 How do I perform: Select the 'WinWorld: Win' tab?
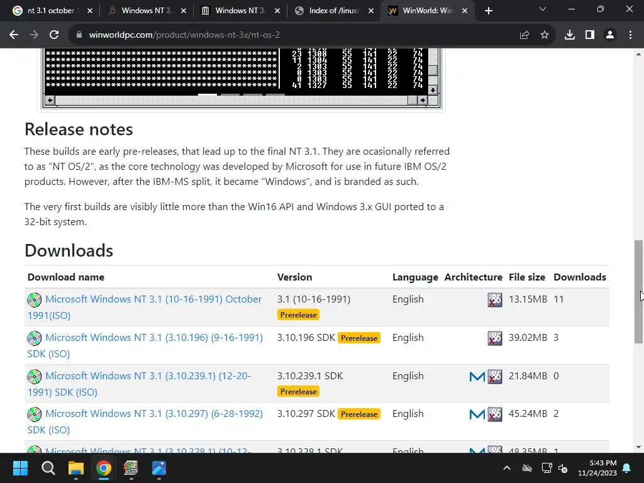[427, 11]
